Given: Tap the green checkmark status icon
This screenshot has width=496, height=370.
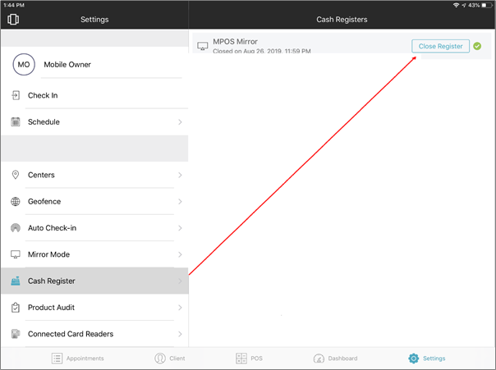Looking at the screenshot, I should 477,46.
